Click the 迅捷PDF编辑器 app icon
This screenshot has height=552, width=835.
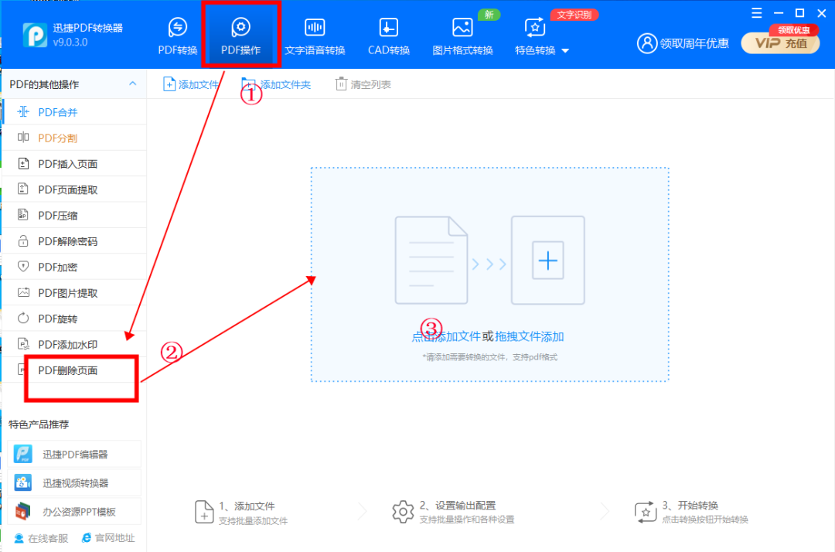(23, 454)
